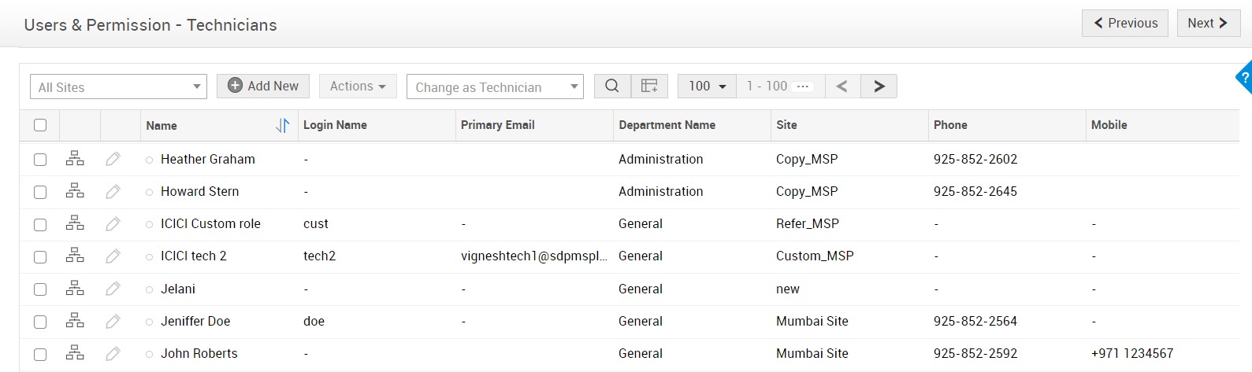Sort by the Department Name column header
Screen dimensions: 1252x372
pyautogui.click(x=667, y=125)
